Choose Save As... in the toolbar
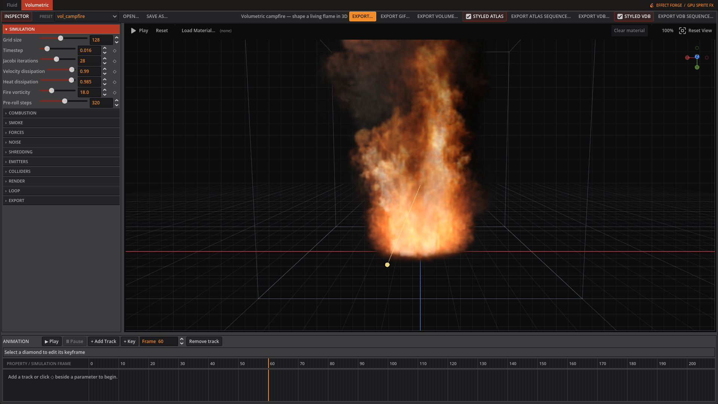Screen dimensions: 718x404 pos(157,16)
